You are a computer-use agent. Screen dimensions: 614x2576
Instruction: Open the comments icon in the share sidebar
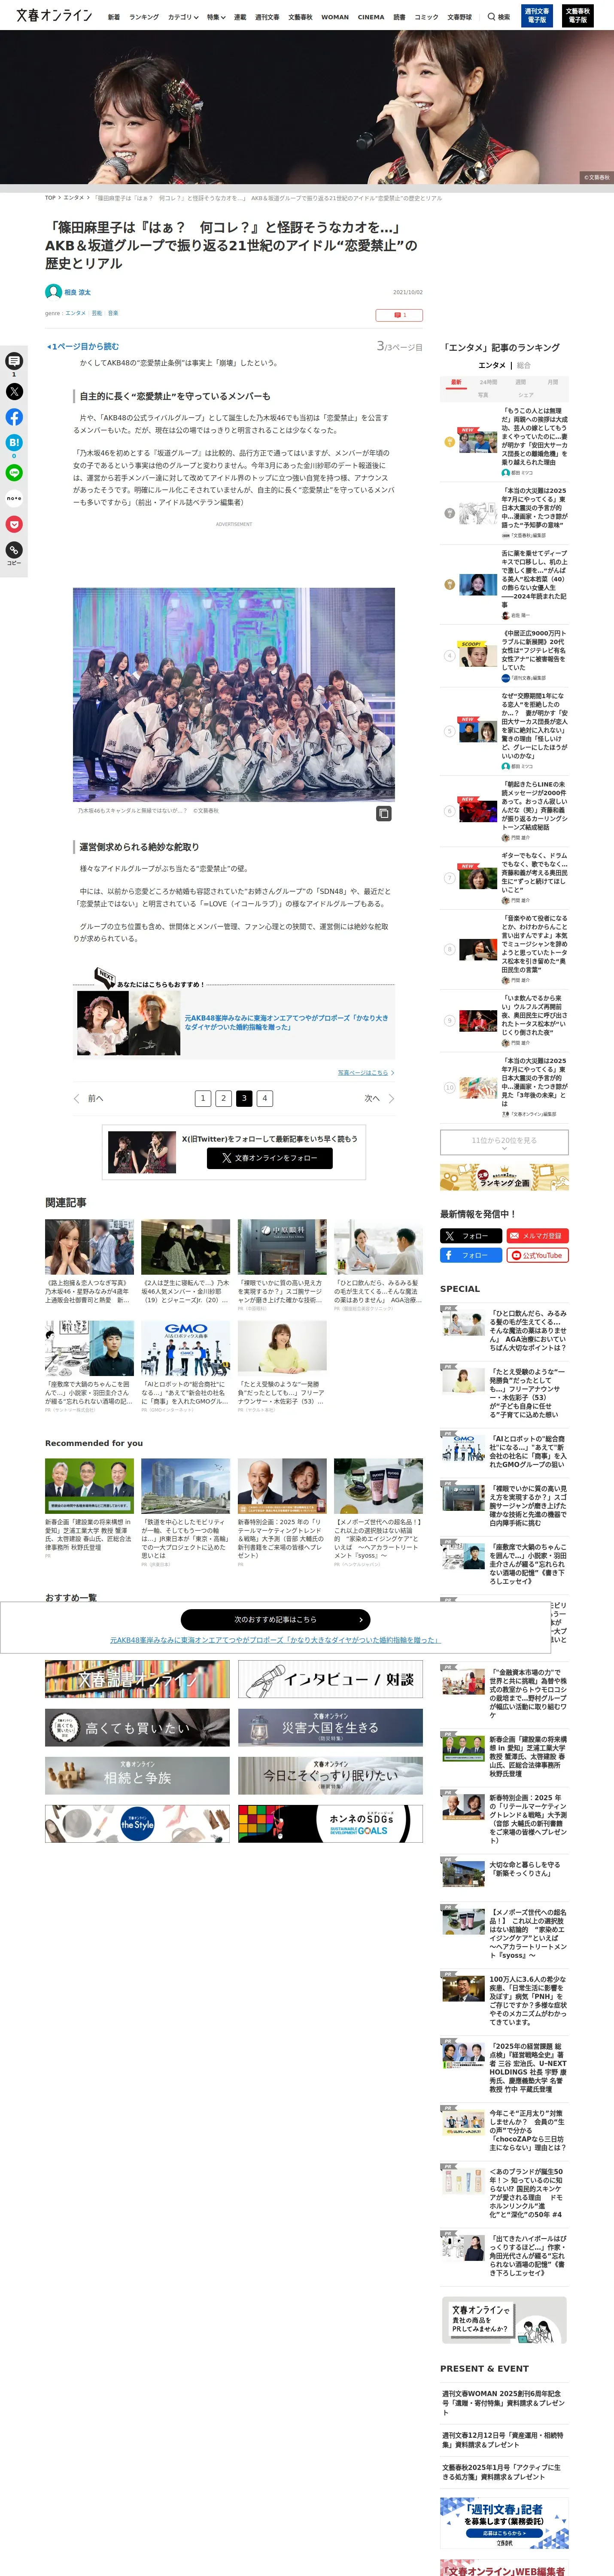(x=14, y=361)
